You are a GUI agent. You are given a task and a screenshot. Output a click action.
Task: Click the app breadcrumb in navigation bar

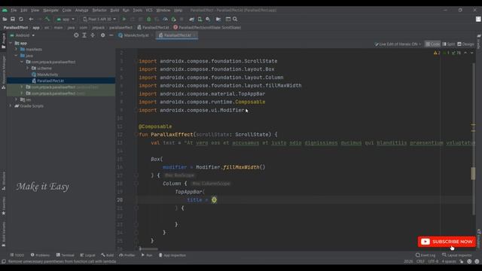36,27
